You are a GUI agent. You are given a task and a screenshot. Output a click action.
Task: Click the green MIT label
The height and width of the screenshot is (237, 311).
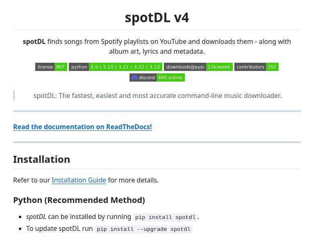[x=61, y=67]
